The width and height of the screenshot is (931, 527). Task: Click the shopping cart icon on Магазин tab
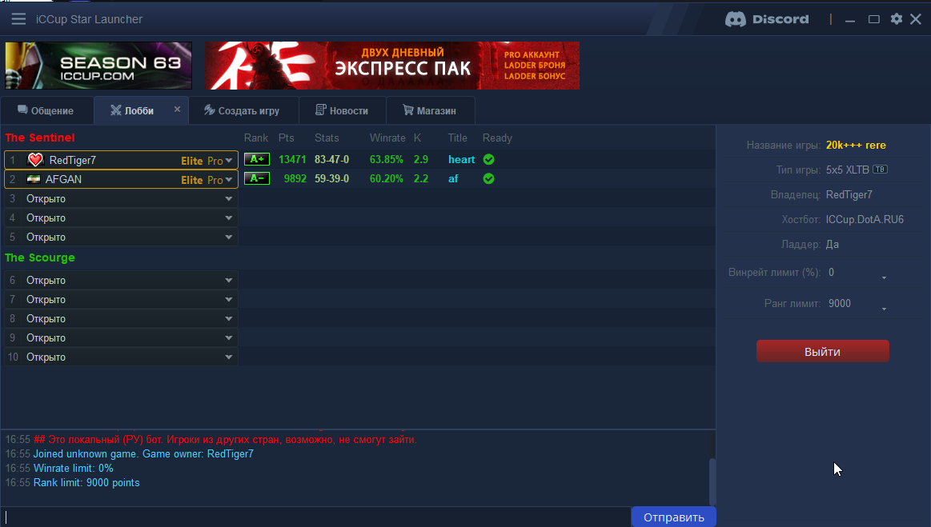pos(408,110)
